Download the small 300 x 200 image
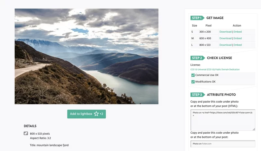 pos(225,32)
